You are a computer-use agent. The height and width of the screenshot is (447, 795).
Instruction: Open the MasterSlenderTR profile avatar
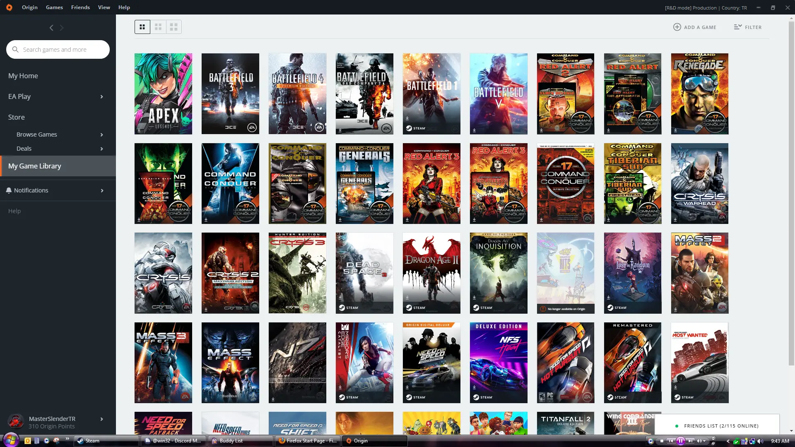coord(16,422)
